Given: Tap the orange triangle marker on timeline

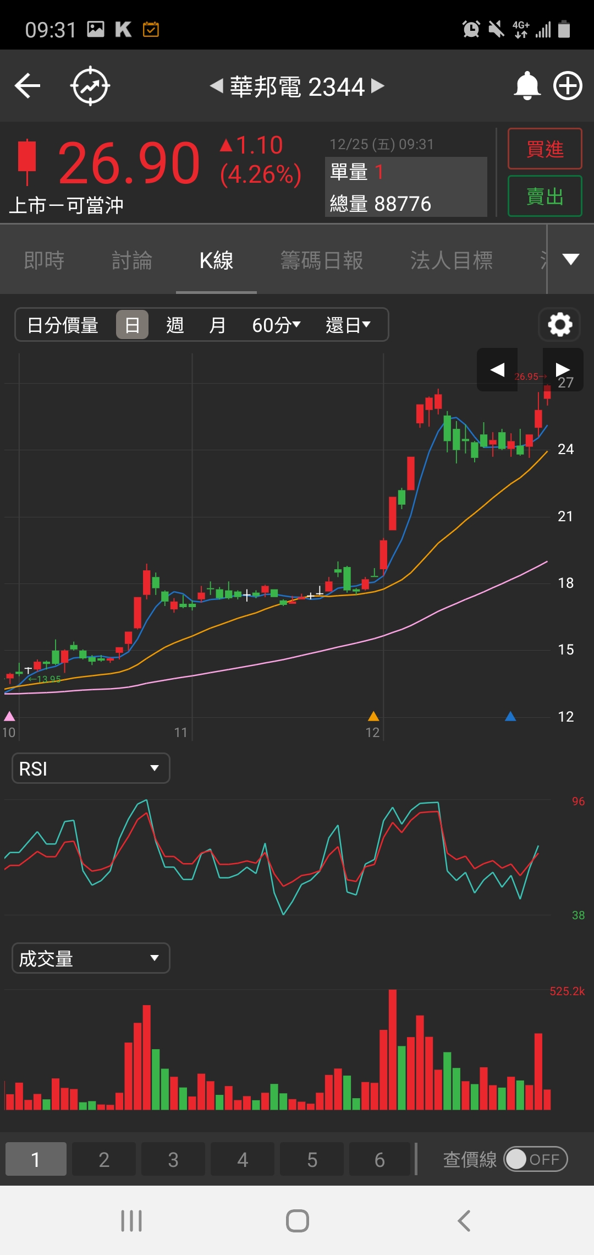Looking at the screenshot, I should (x=373, y=716).
